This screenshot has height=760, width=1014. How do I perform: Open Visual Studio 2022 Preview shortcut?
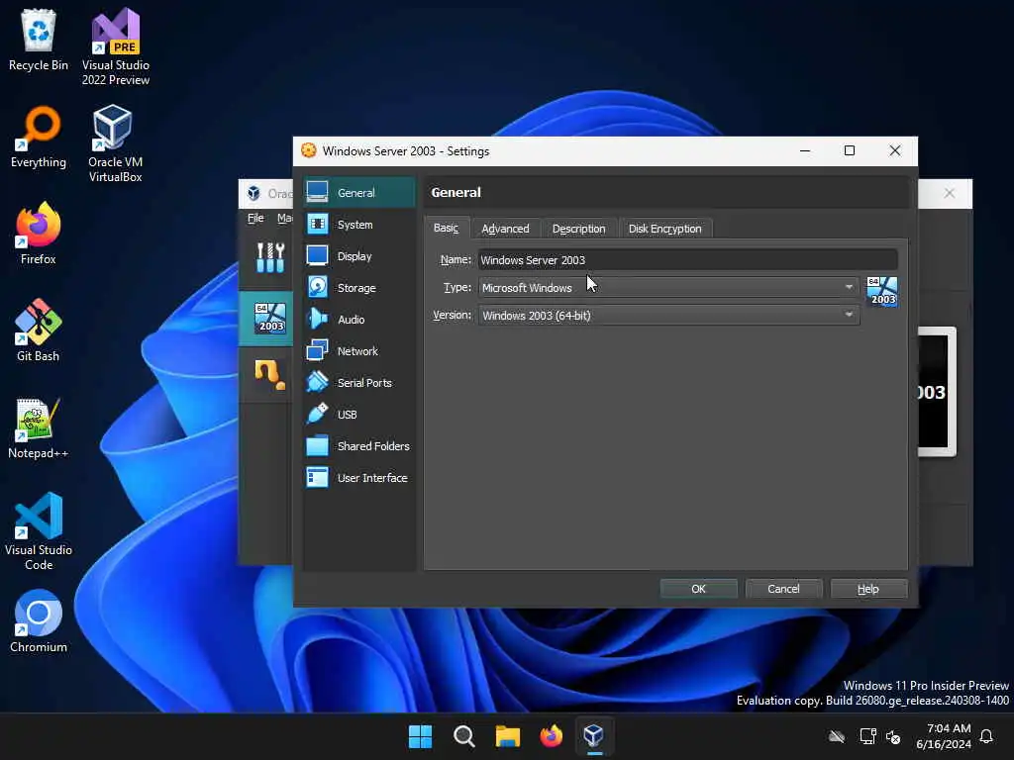[x=116, y=47]
